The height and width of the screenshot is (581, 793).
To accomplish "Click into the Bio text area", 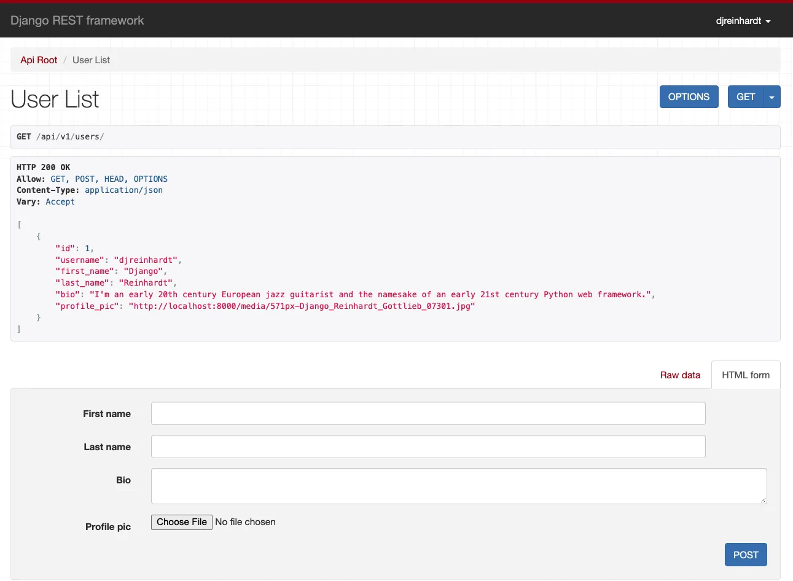I will pos(459,486).
